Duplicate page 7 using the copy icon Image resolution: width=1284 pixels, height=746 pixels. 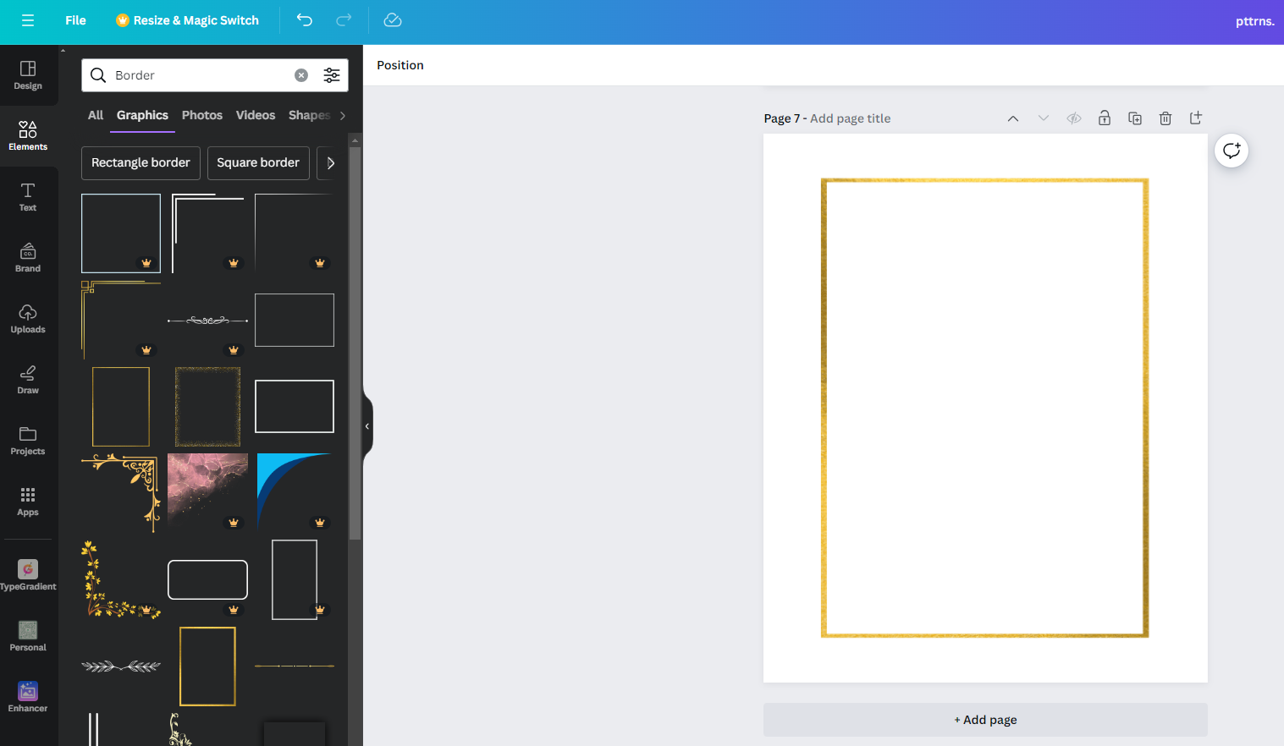[x=1135, y=118]
